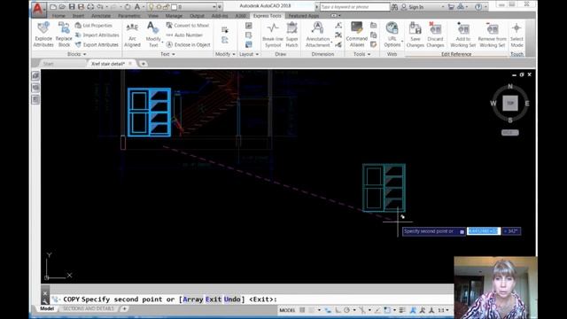
Task: Switch to the Annotate ribbon tab
Action: pos(101,16)
